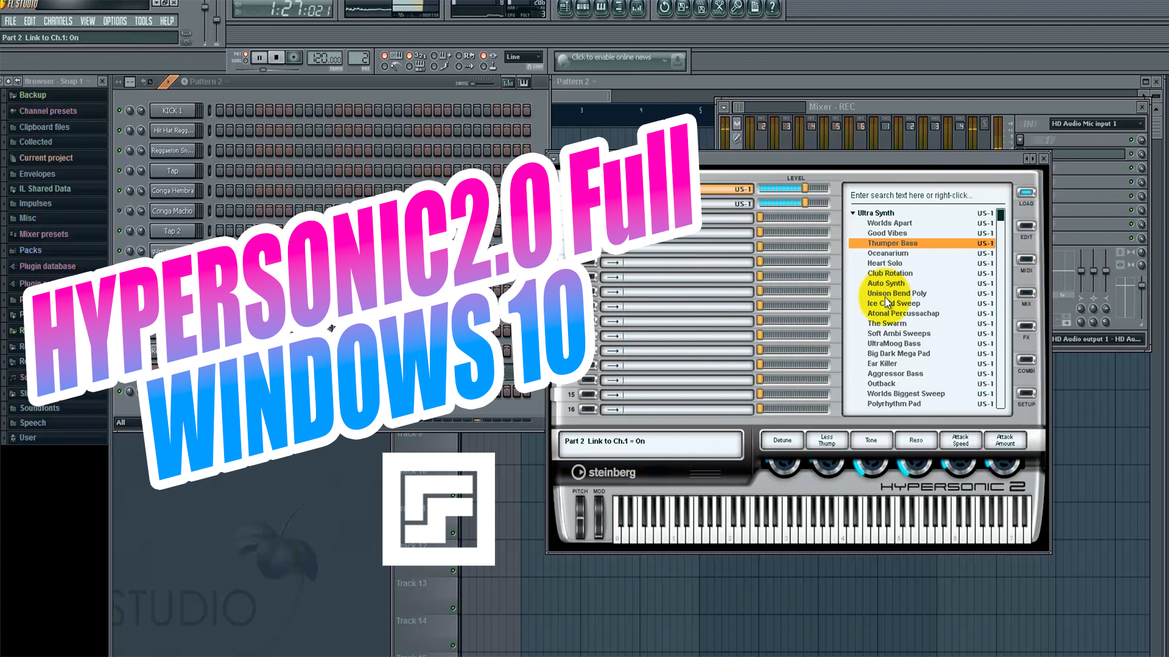Open the VIEW menu
Image resolution: width=1169 pixels, height=657 pixels.
(88, 21)
